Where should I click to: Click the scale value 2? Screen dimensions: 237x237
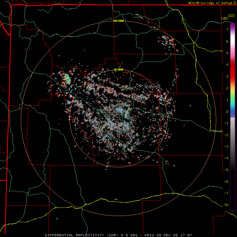pos(227,88)
